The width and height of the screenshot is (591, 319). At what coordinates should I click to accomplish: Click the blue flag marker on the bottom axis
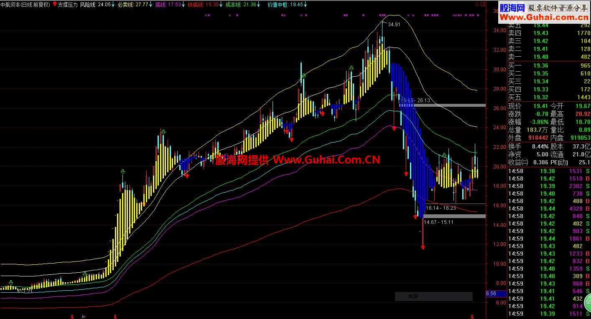tap(84, 316)
